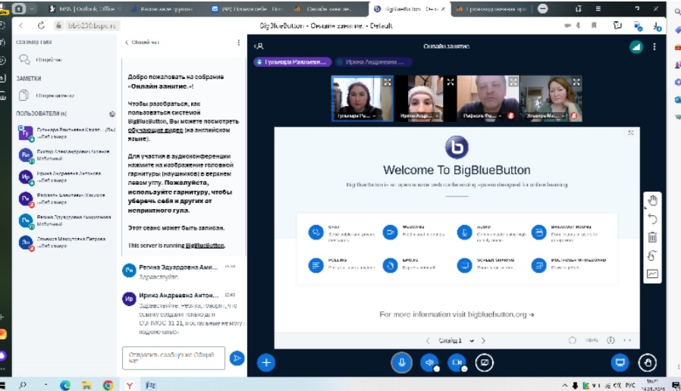681x391 pixels.
Task: Click the trash clear annotations icon
Action: [652, 237]
